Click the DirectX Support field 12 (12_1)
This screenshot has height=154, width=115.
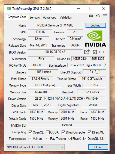point(94,72)
